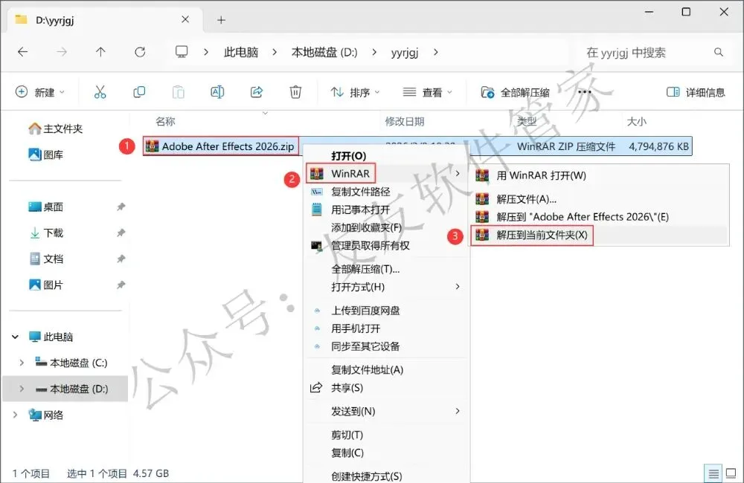Switch to large thumbnails view icon
The height and width of the screenshot is (483, 744).
point(731,473)
